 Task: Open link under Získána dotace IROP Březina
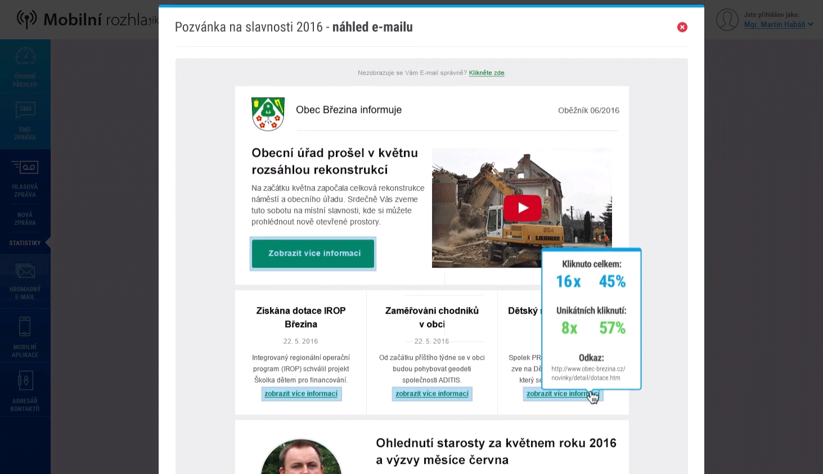point(301,394)
